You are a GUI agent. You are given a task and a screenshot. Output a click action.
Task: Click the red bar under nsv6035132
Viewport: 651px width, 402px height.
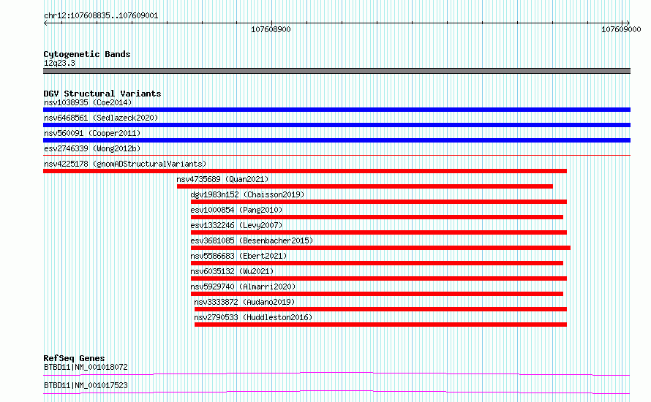(x=379, y=278)
